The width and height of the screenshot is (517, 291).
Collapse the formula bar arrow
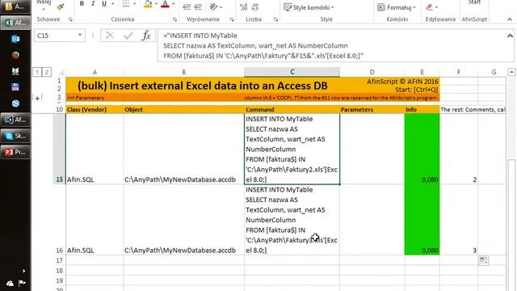point(510,36)
